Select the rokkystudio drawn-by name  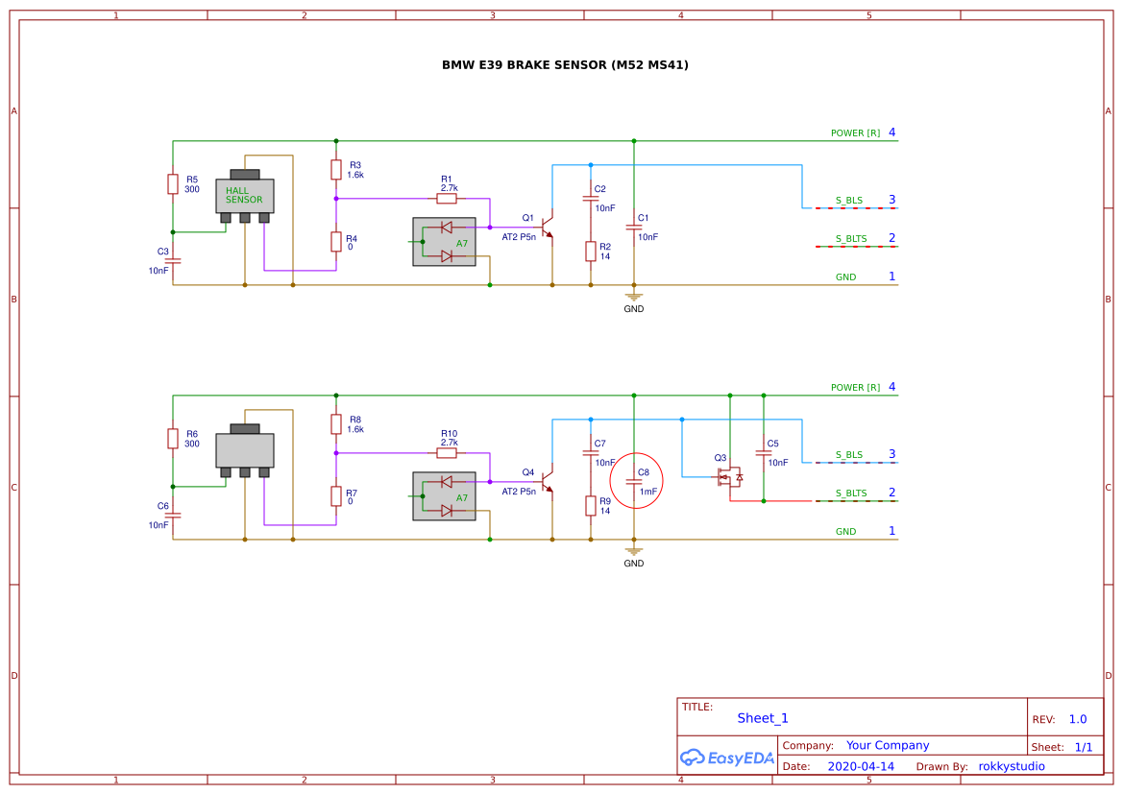(x=1011, y=765)
